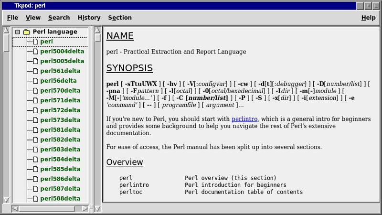
Task: Click the tree panel vertical scrollbar thumb
Action: (x=6, y=43)
